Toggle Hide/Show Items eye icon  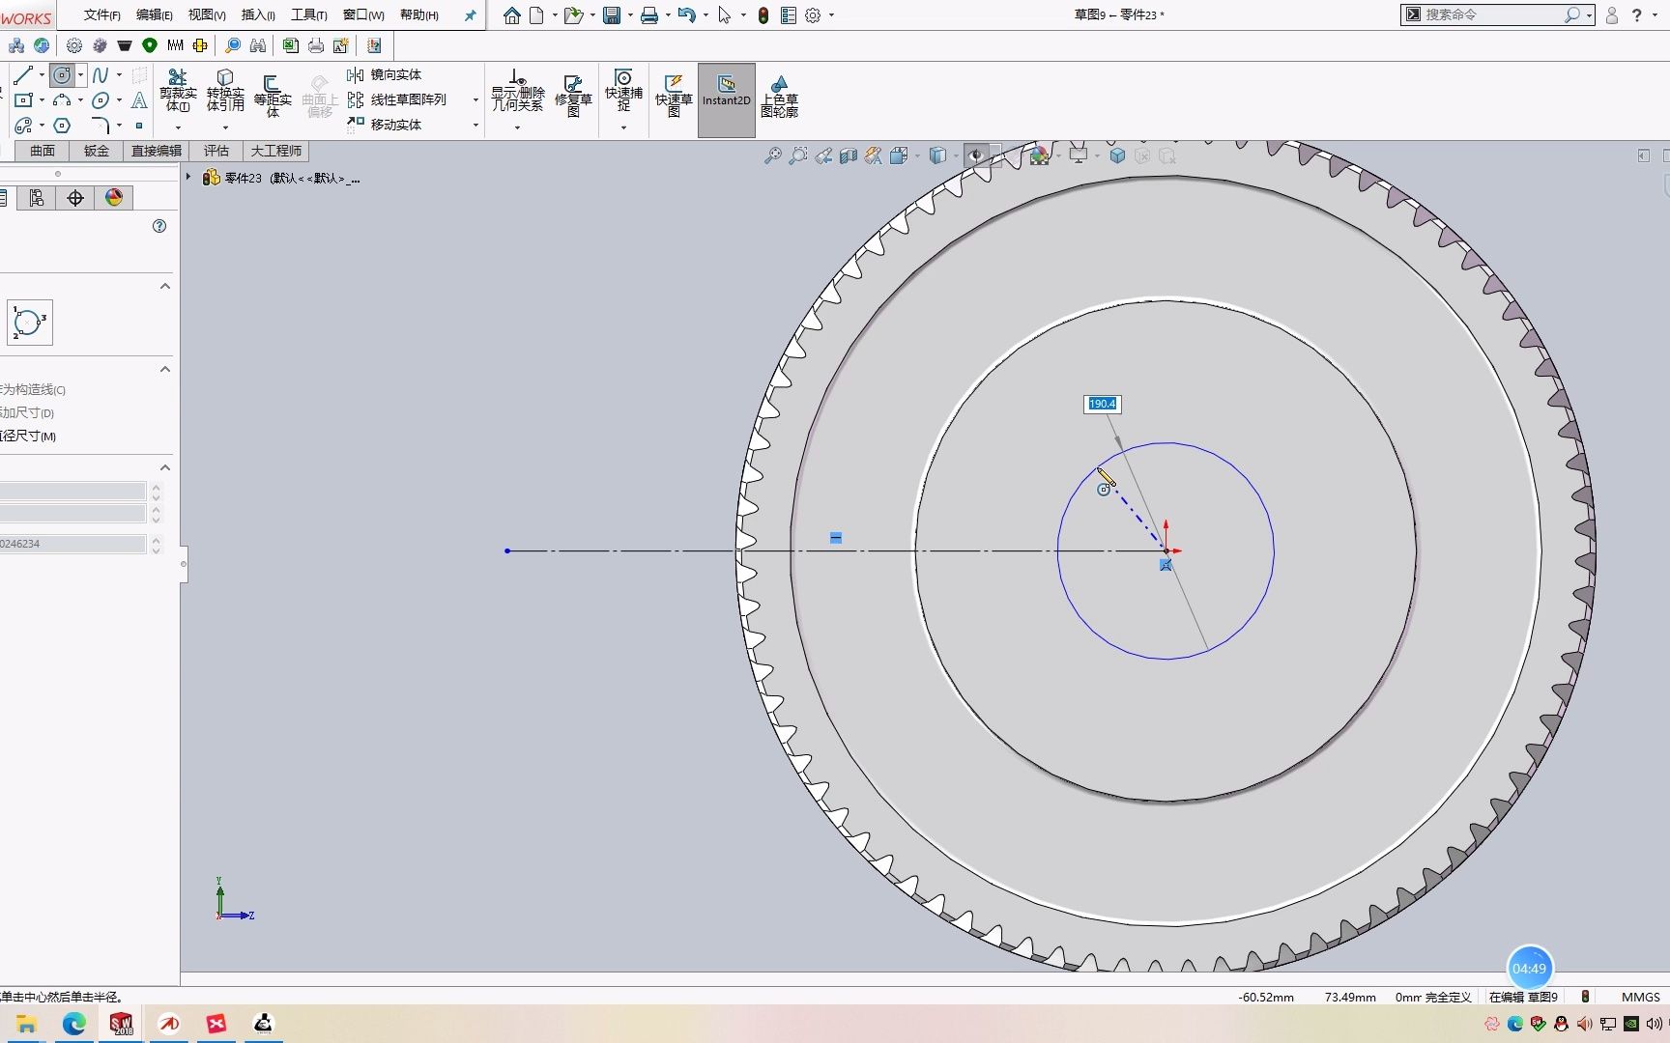(976, 155)
